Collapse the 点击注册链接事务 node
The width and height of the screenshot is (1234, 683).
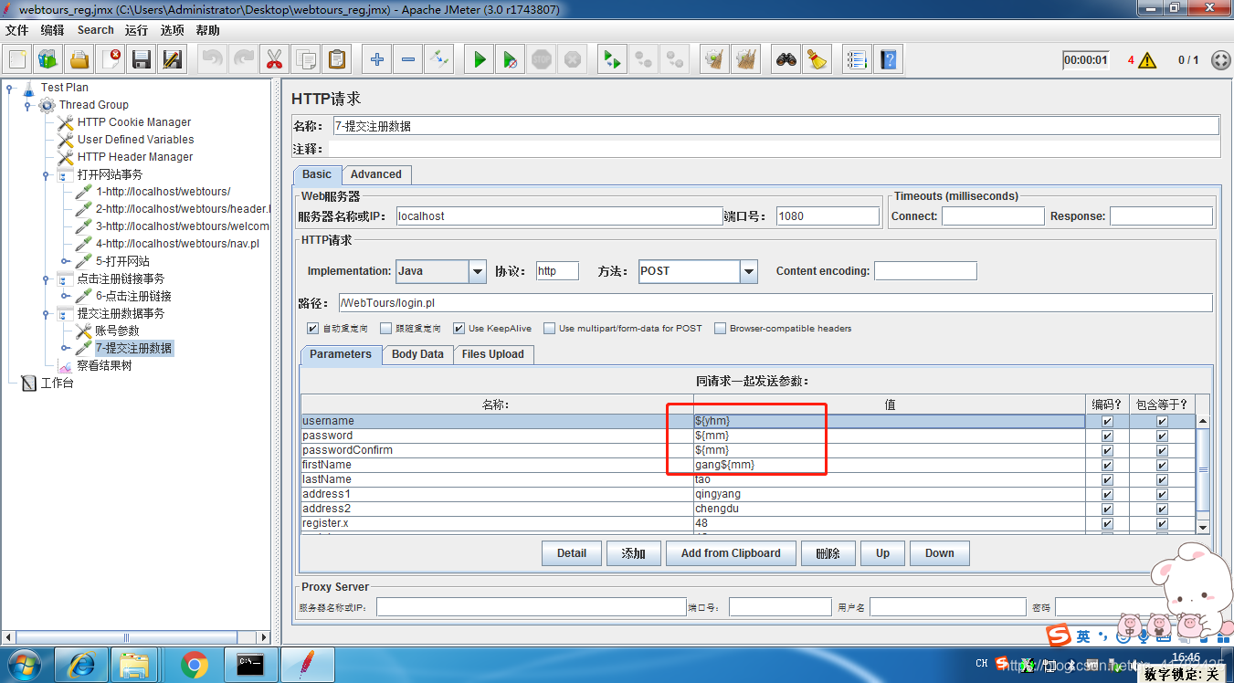pos(46,278)
